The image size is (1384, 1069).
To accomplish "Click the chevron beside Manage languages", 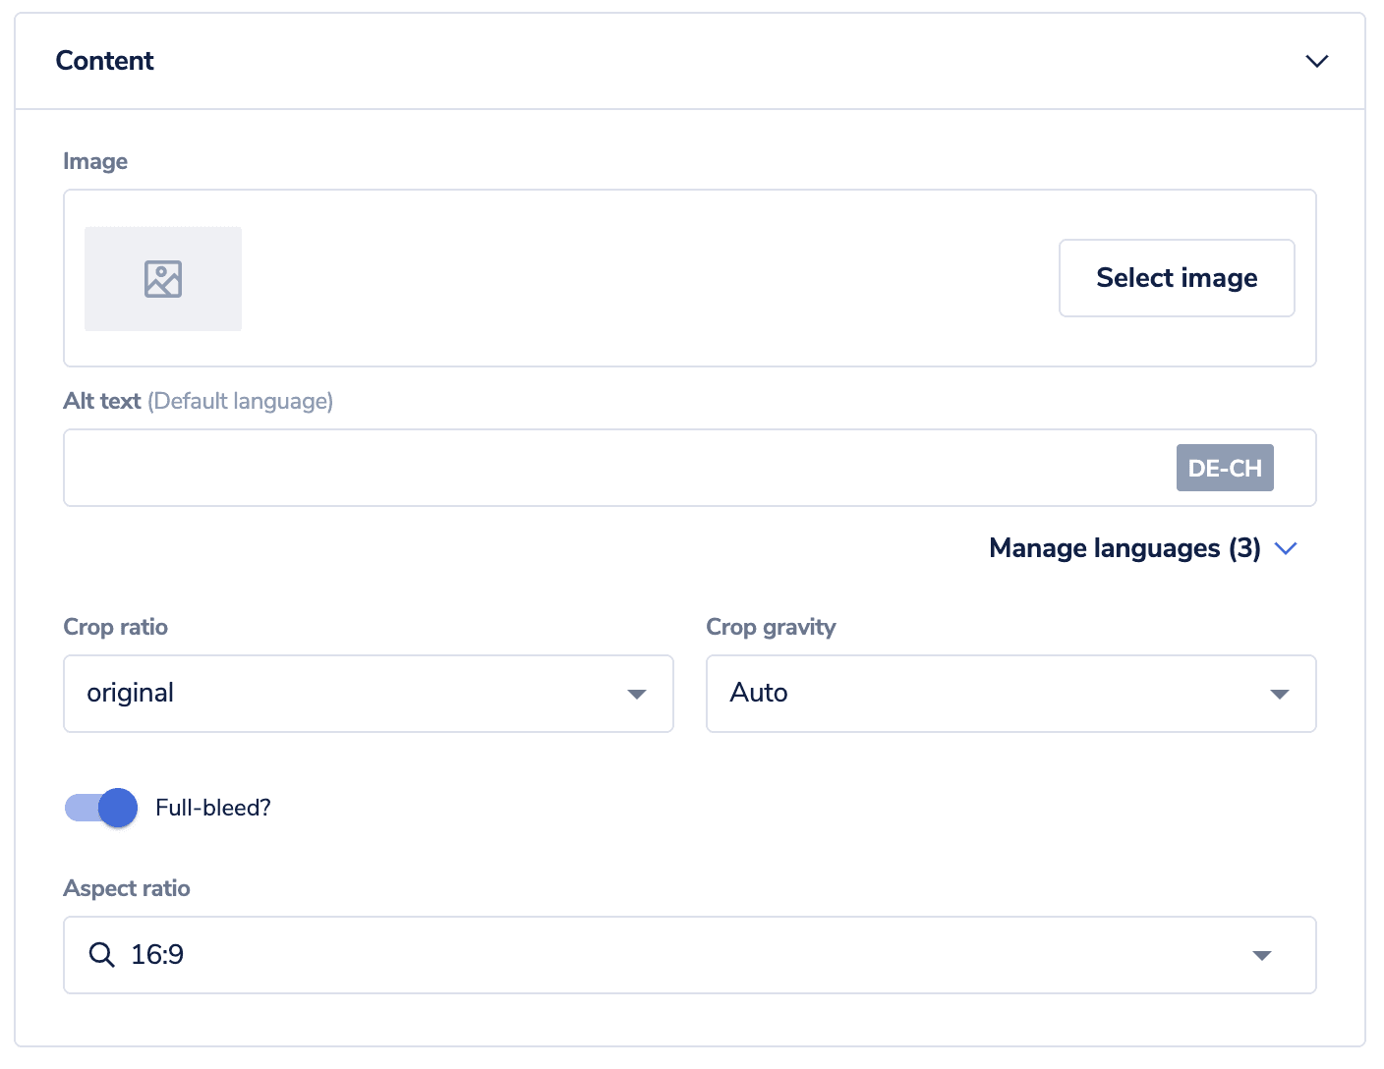I will (1286, 548).
